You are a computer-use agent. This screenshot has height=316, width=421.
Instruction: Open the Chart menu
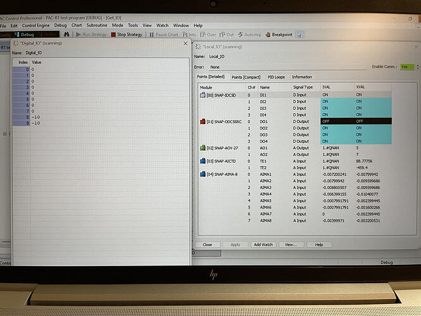tap(76, 25)
